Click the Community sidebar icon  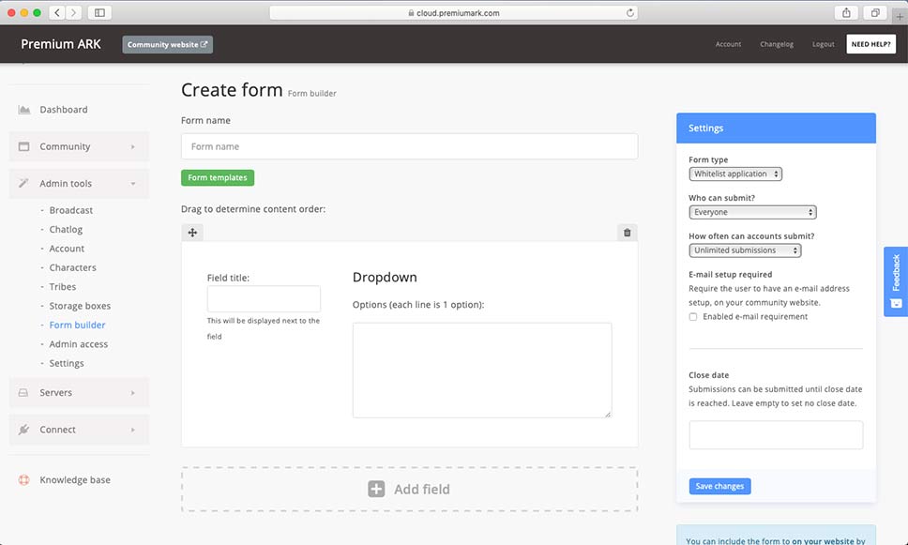(x=24, y=146)
